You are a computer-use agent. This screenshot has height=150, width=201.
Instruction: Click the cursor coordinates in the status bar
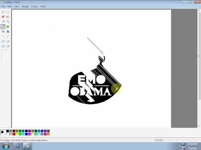coord(159,140)
